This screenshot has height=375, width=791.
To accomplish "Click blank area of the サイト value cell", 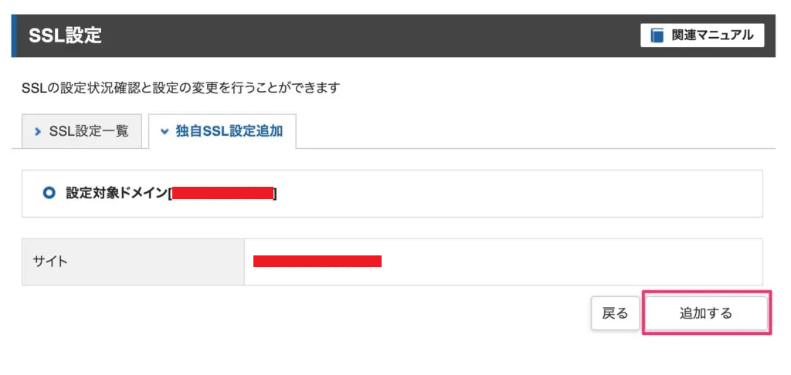I will (x=570, y=262).
